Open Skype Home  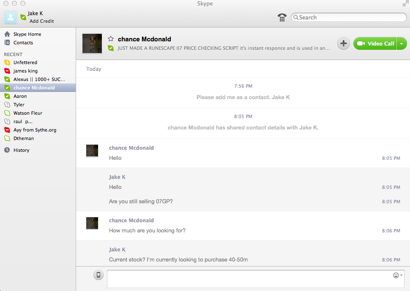[x=38, y=34]
